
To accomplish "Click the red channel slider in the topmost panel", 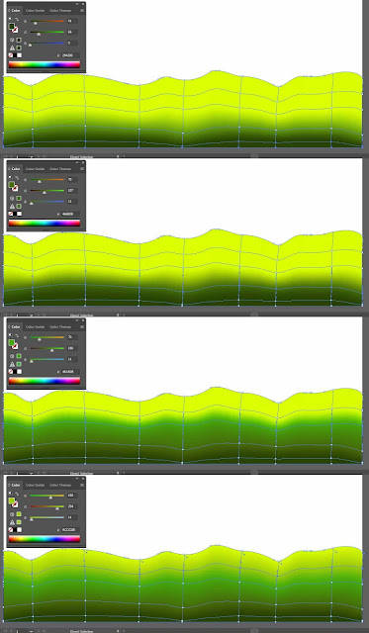I will point(46,21).
